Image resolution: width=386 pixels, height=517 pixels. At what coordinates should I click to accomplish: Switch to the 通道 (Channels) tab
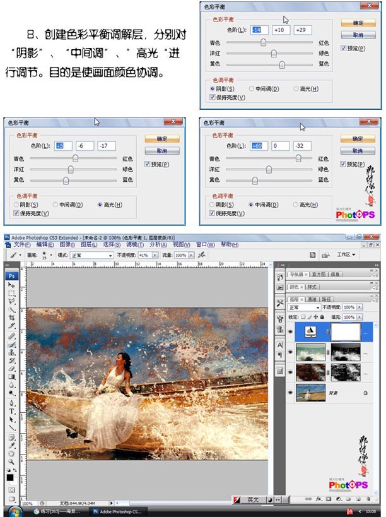[312, 299]
